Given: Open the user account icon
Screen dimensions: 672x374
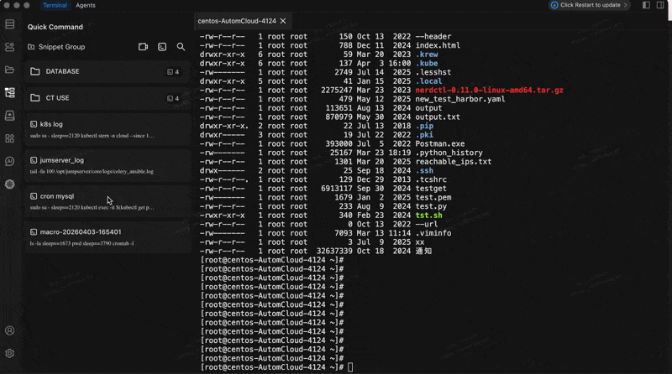Looking at the screenshot, I should (9, 330).
